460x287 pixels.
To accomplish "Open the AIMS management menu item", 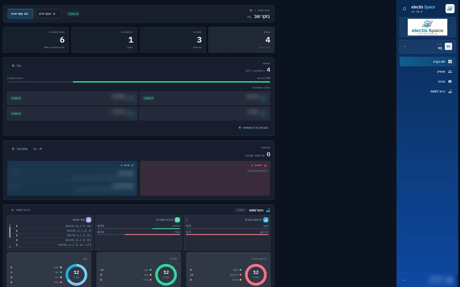I will pyautogui.click(x=427, y=91).
